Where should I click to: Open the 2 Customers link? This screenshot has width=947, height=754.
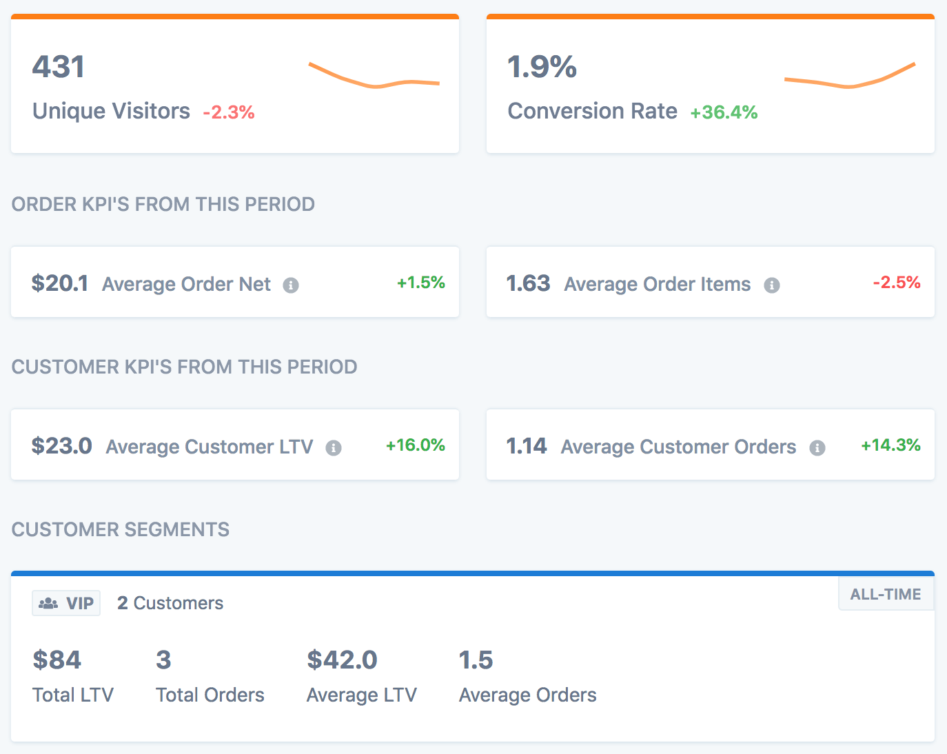(x=170, y=604)
